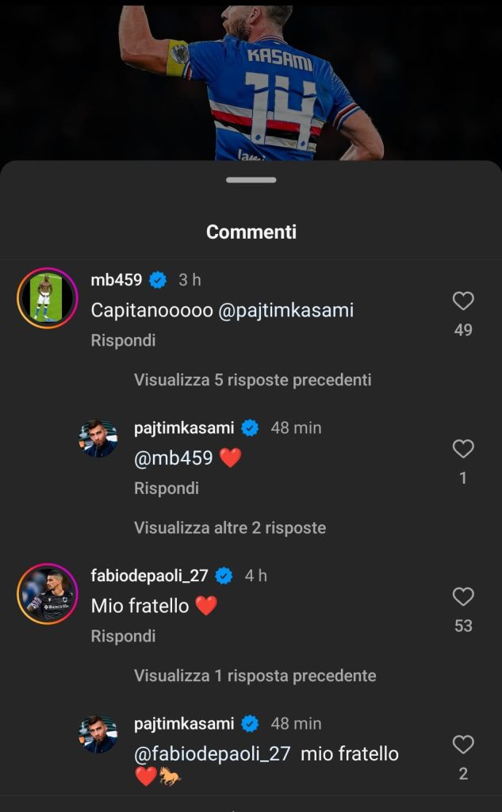Like pajtimkasami's reply to fabiodepaoli_27
Screen dimensions: 502x812
(463, 745)
